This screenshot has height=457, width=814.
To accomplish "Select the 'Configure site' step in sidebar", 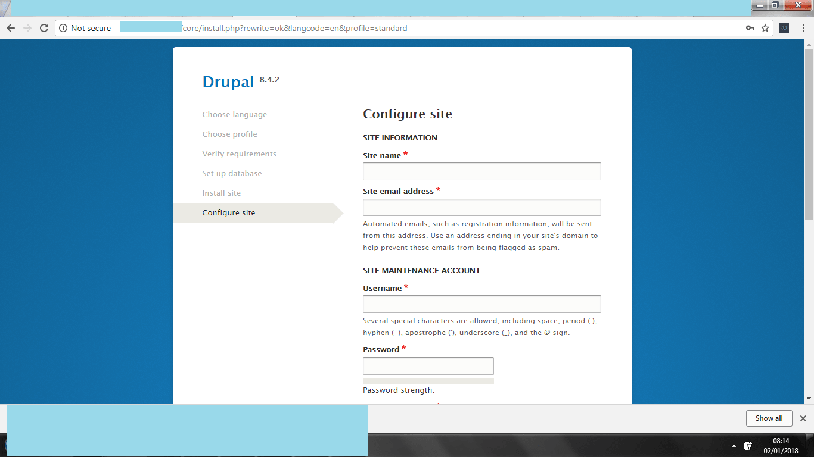I will click(x=229, y=213).
